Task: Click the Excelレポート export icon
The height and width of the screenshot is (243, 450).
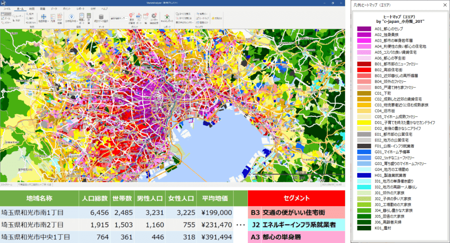Action: pyautogui.click(x=167, y=18)
